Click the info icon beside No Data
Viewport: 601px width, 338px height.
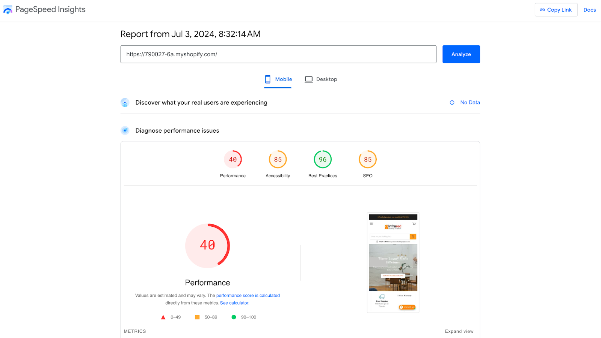click(452, 103)
